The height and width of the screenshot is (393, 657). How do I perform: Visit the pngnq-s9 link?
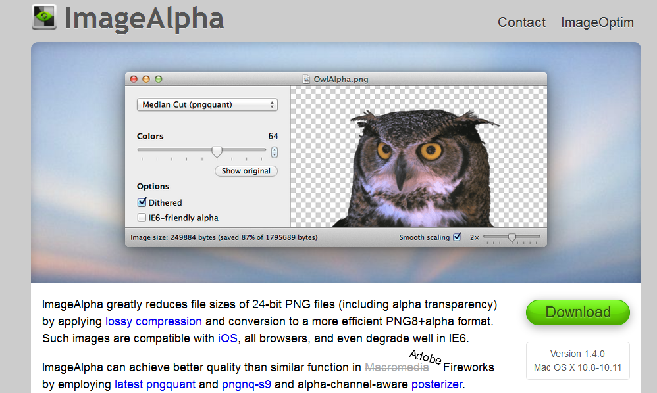[246, 384]
